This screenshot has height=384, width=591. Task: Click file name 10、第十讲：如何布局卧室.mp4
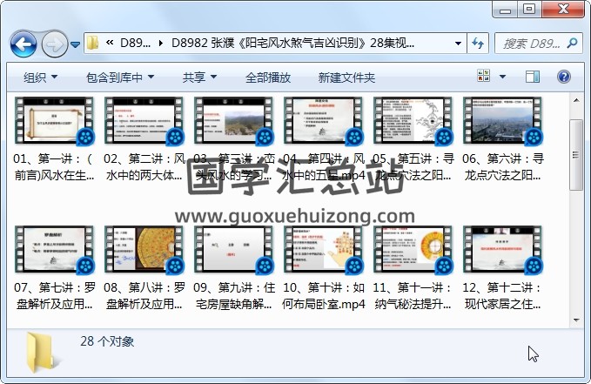pyautogui.click(x=324, y=296)
